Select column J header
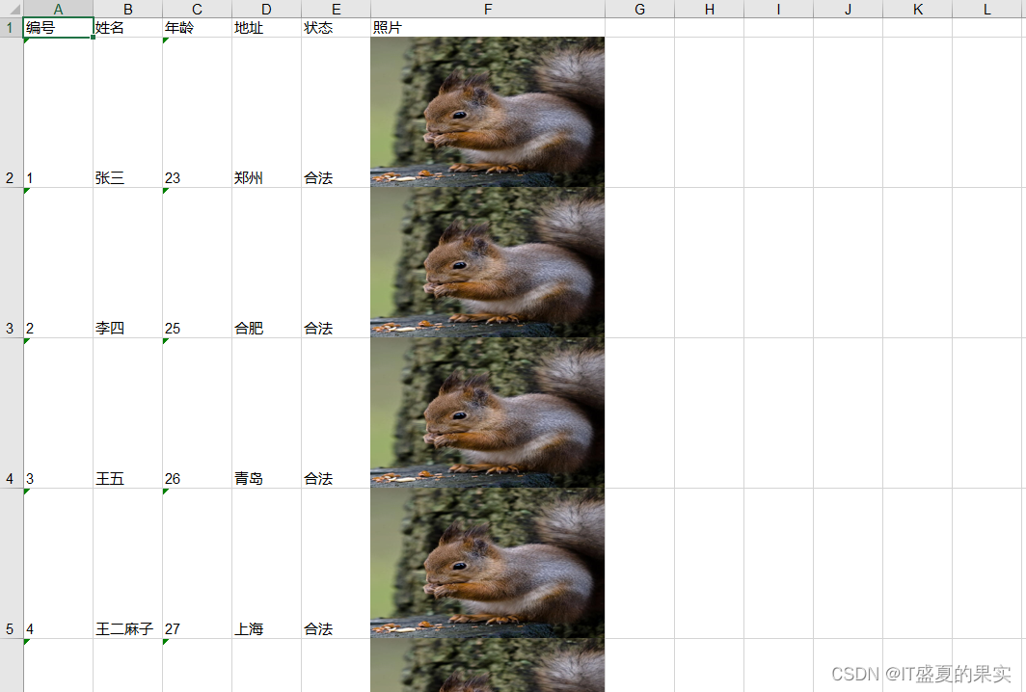The height and width of the screenshot is (692, 1026). pos(848,9)
